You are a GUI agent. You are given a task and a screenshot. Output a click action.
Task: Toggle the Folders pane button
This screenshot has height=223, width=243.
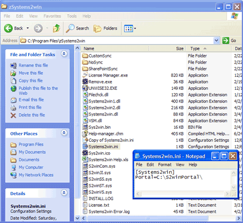tap(105, 28)
